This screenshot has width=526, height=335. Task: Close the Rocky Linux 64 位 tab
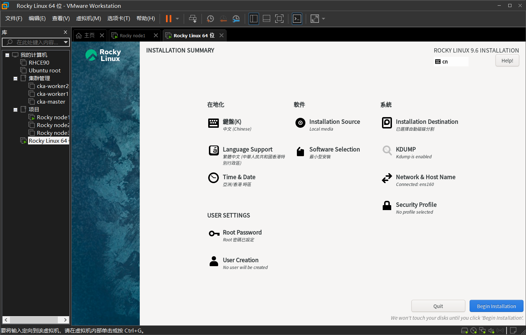pyautogui.click(x=221, y=35)
